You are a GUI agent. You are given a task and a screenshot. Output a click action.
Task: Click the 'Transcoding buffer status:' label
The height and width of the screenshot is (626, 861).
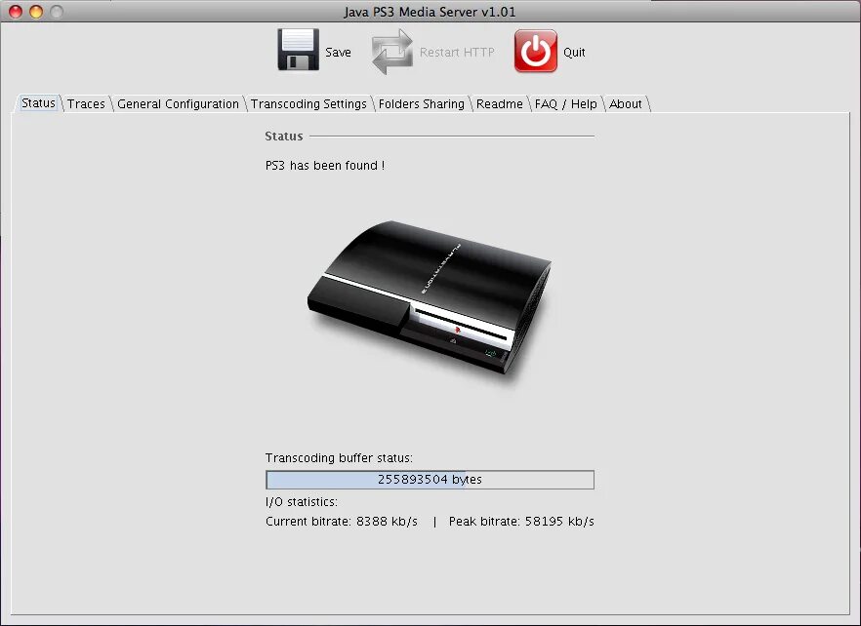[339, 457]
